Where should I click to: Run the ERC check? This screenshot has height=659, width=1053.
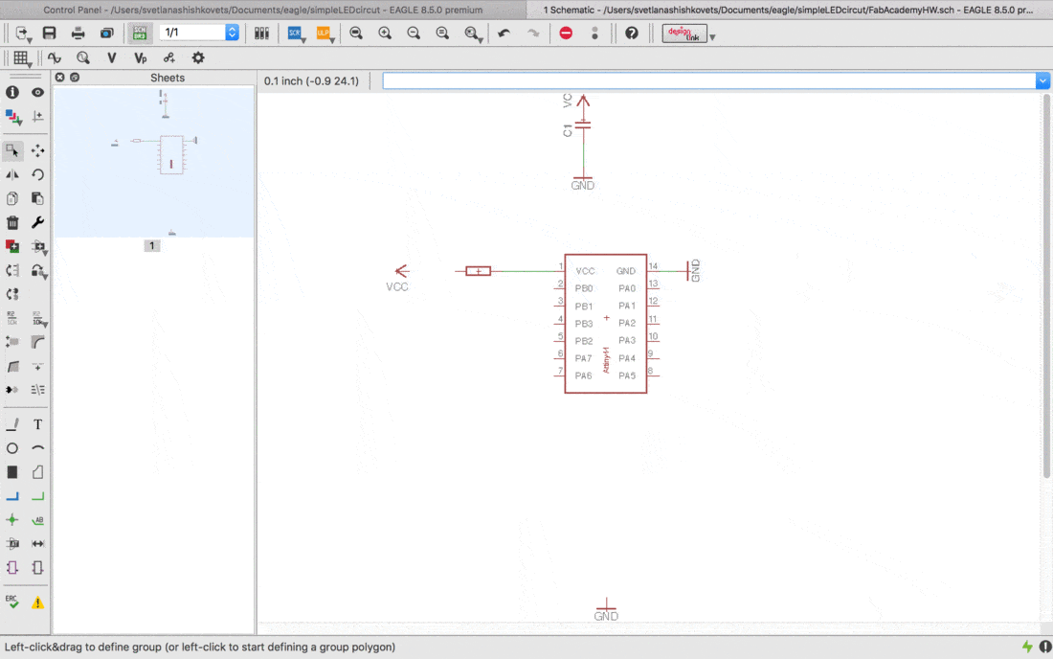pyautogui.click(x=12, y=602)
